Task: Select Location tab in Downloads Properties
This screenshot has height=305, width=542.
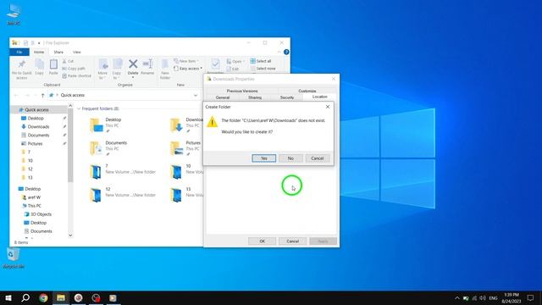Action: click(x=319, y=97)
